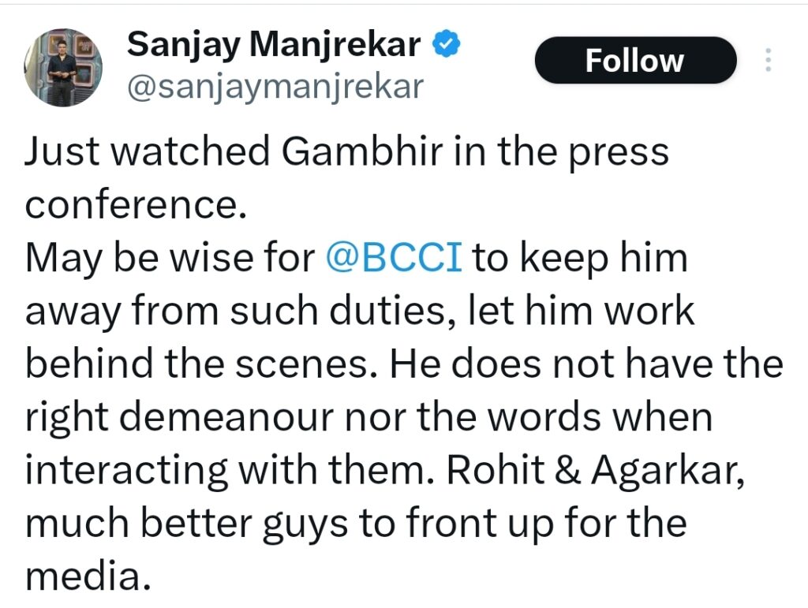Screen dimensions: 808x608
Task: Click the Follow button
Action: point(634,61)
